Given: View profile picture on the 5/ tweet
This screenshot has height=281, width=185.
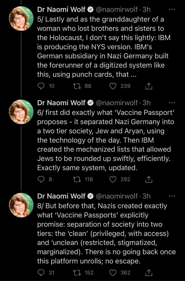Looking at the screenshot, I should (22, 18).
